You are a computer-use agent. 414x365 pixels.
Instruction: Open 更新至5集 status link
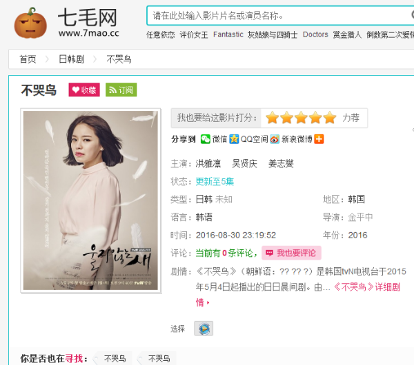click(x=215, y=181)
